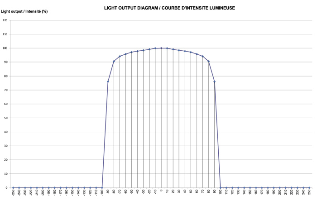
Task: Click the -250 label on the horizontal axis
Action: 13,192
